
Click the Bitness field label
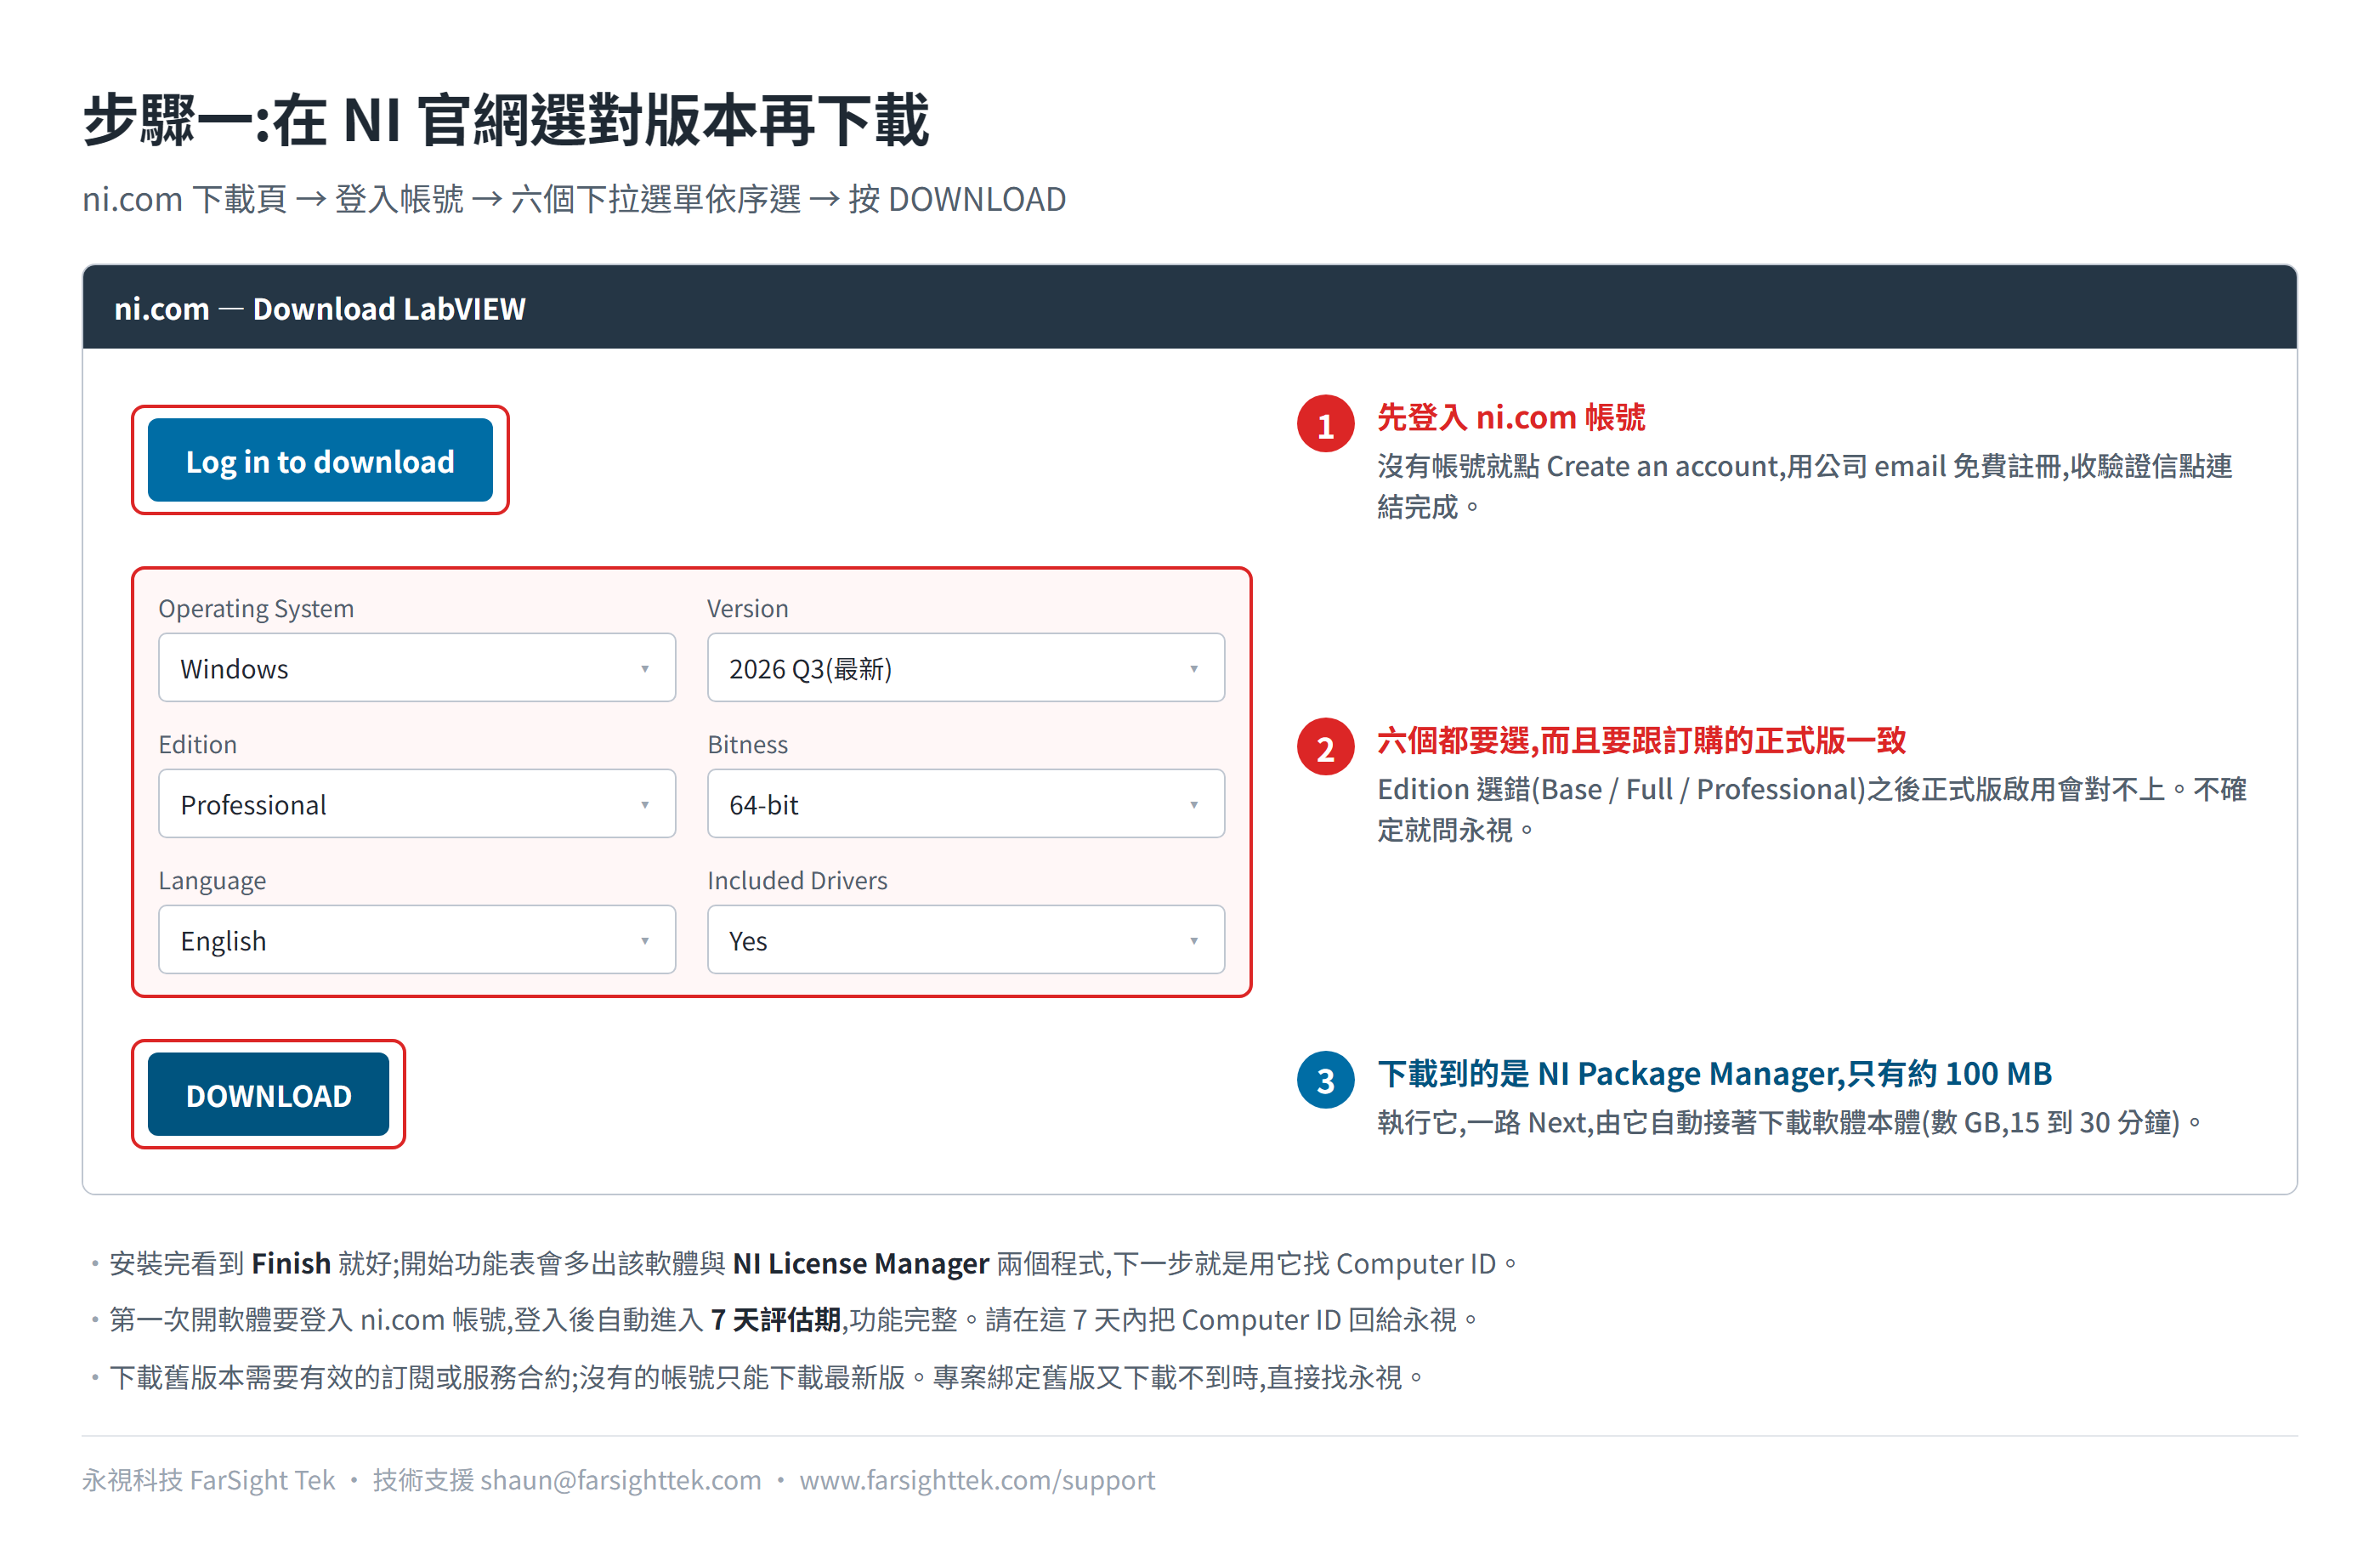pos(747,744)
